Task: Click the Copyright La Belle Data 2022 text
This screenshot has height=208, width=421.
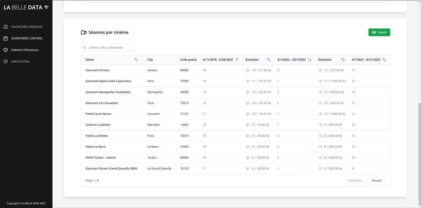Action: tap(26, 203)
